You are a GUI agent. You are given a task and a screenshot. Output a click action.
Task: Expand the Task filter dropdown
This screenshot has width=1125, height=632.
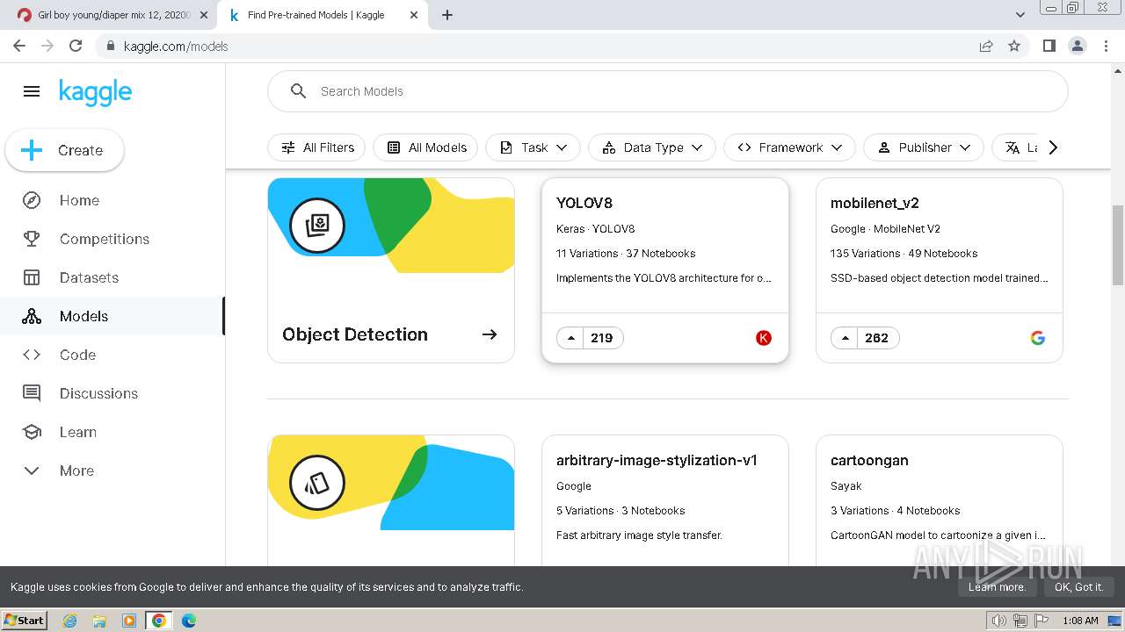533,147
